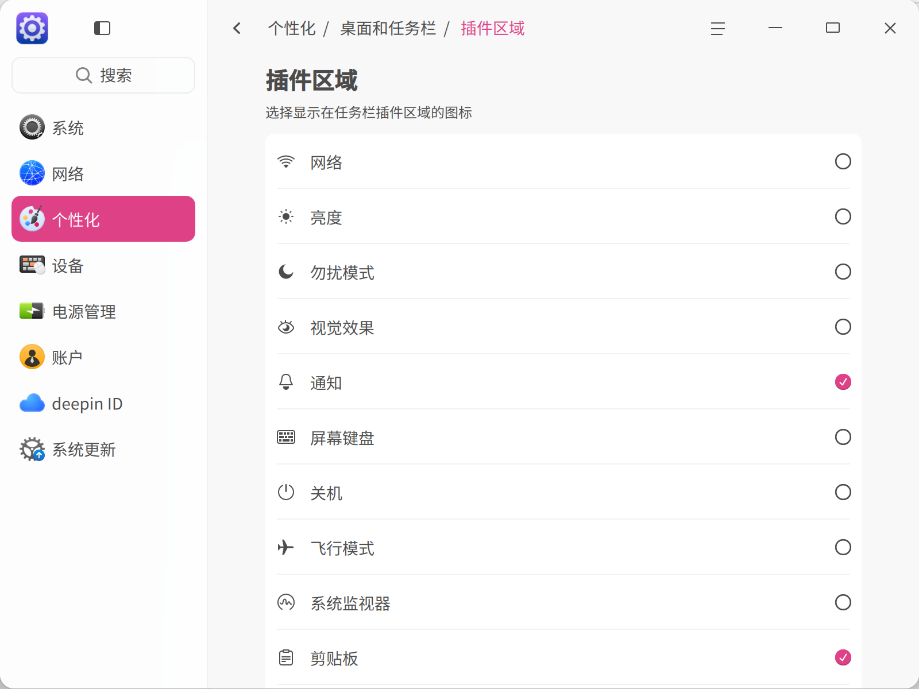Click the Wi-Fi icon in 网络 row
The image size is (919, 689).
286,162
